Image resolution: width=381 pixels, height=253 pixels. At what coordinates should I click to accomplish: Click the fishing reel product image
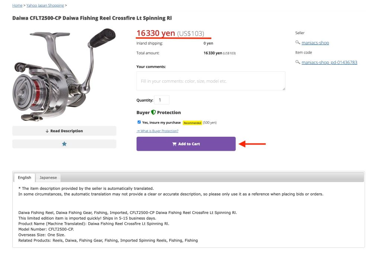tap(64, 74)
